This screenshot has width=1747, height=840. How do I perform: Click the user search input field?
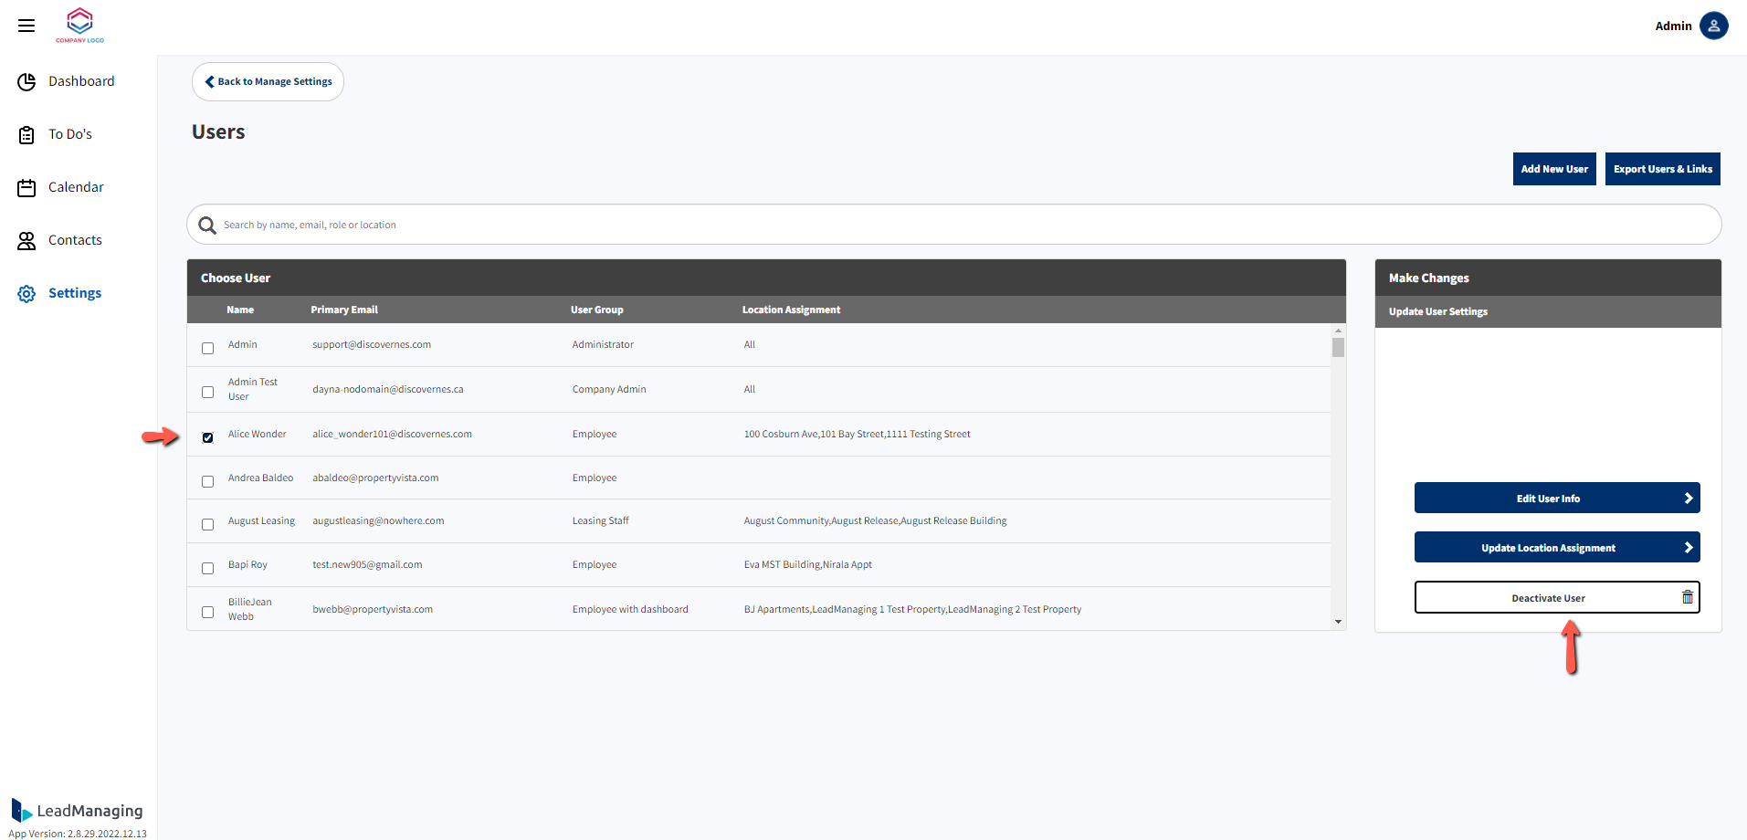[x=954, y=225]
